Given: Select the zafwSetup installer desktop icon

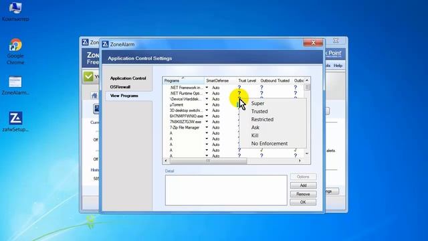Looking at the screenshot, I should [15, 122].
